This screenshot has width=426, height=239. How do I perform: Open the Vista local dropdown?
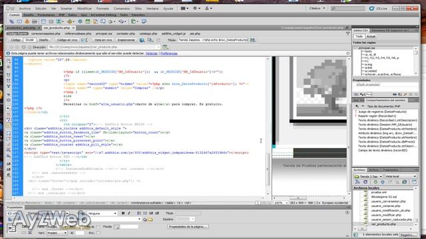tap(401, 177)
